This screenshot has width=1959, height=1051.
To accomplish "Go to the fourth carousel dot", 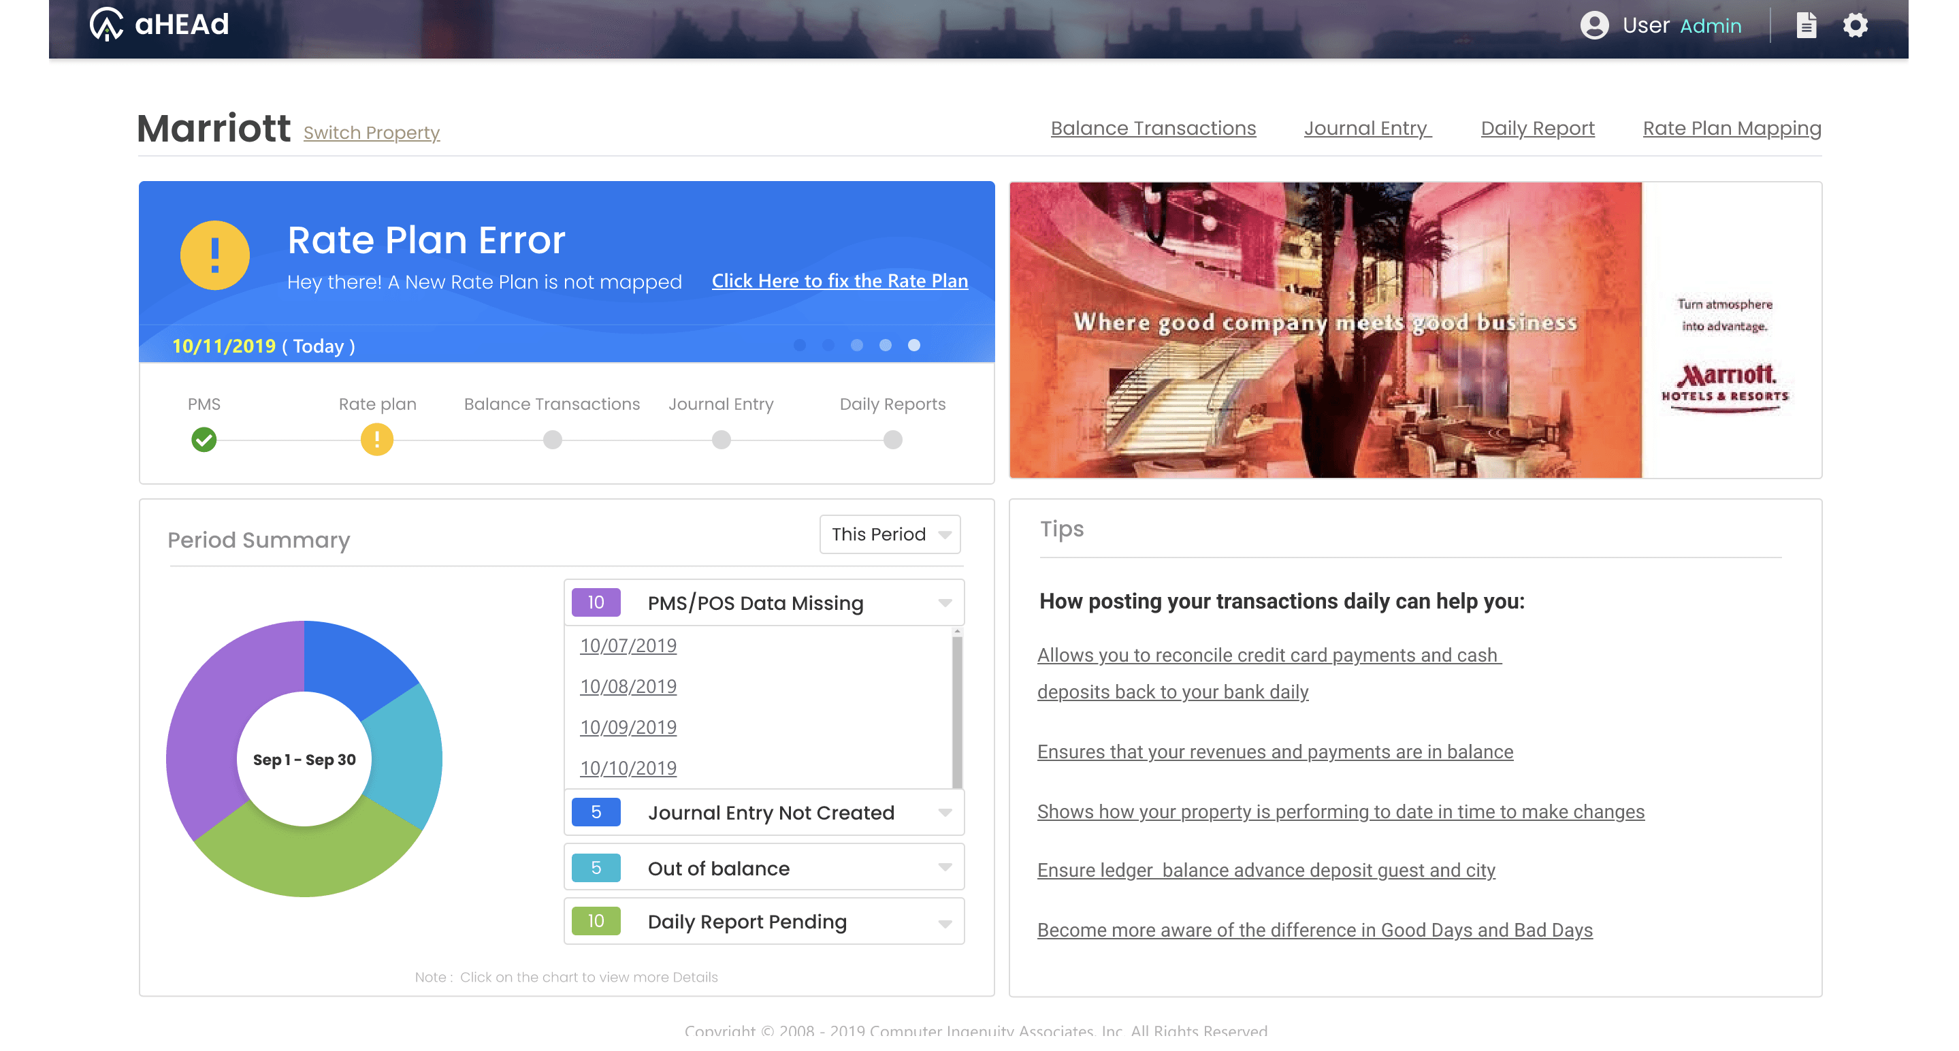I will pyautogui.click(x=885, y=345).
